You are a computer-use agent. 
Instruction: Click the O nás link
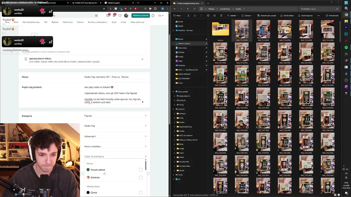(123, 22)
